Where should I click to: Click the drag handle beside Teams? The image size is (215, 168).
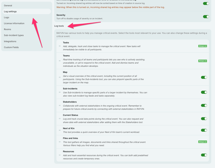(x=60, y=61)
